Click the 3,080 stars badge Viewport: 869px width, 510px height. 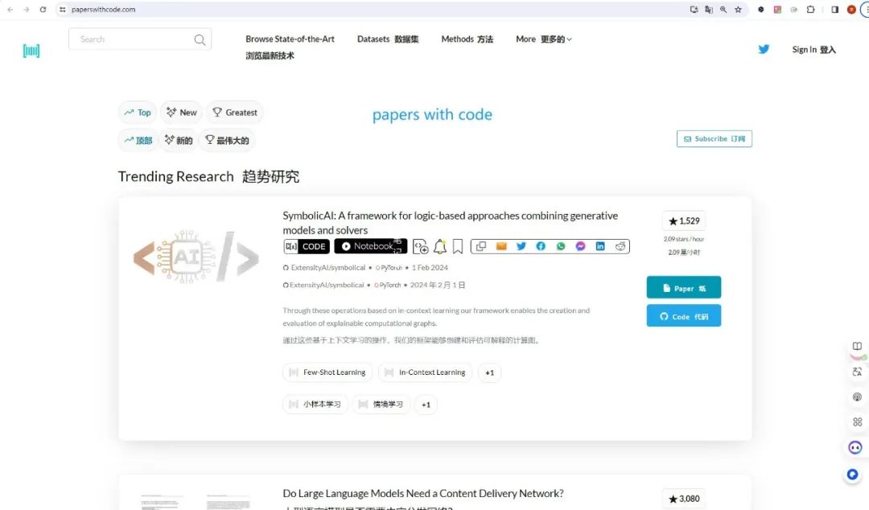click(684, 499)
